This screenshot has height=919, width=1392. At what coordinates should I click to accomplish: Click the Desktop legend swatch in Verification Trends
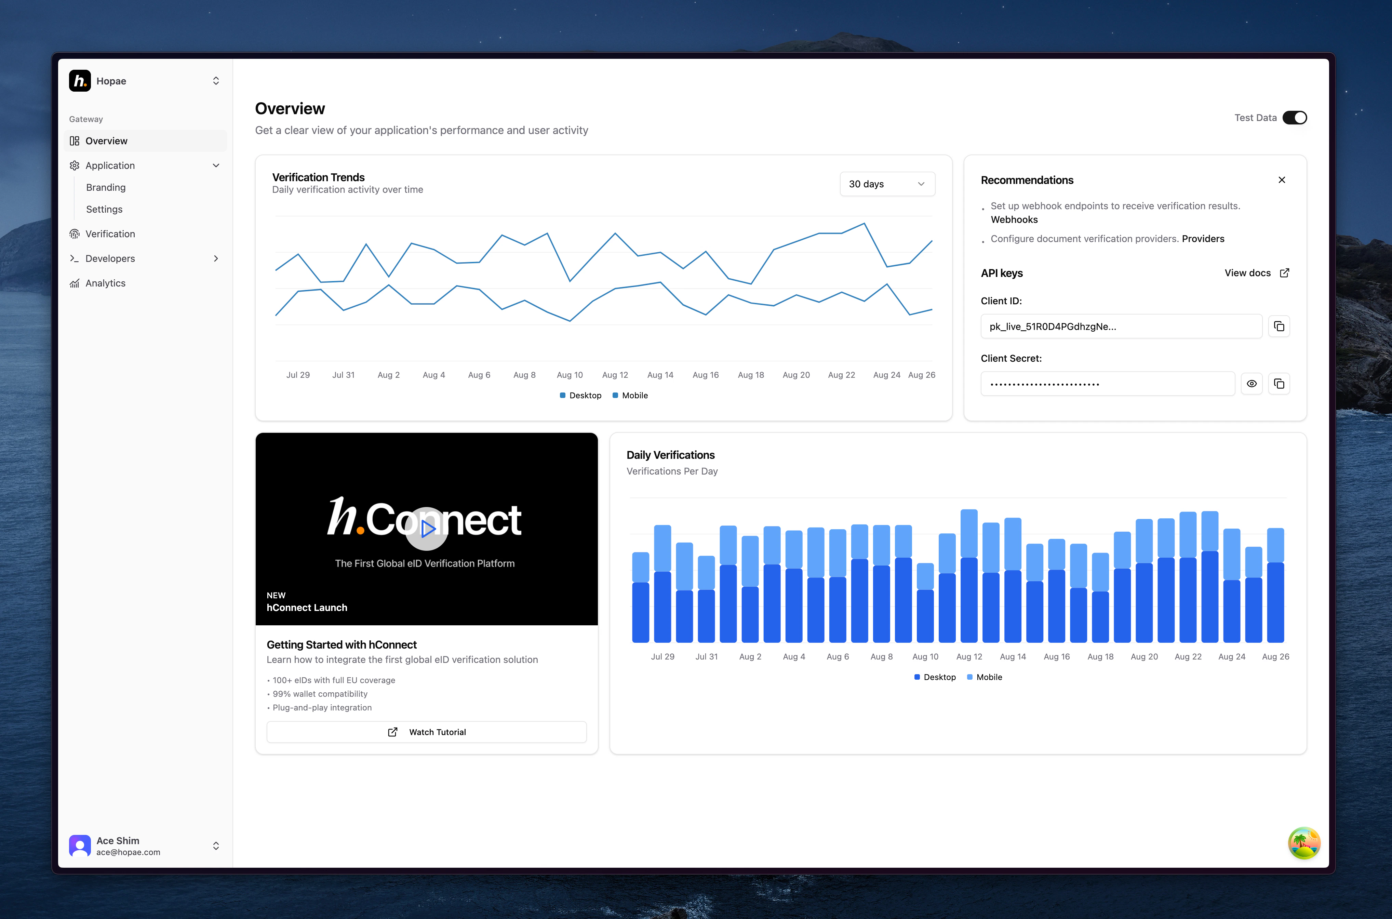coord(563,396)
